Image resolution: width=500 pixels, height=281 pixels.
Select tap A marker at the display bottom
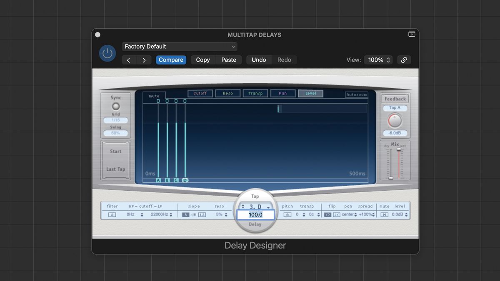pos(158,180)
